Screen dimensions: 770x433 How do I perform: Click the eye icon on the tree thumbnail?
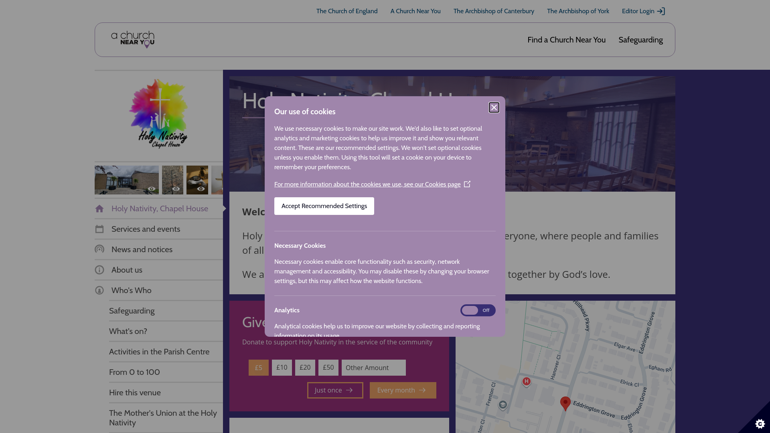pos(176,189)
